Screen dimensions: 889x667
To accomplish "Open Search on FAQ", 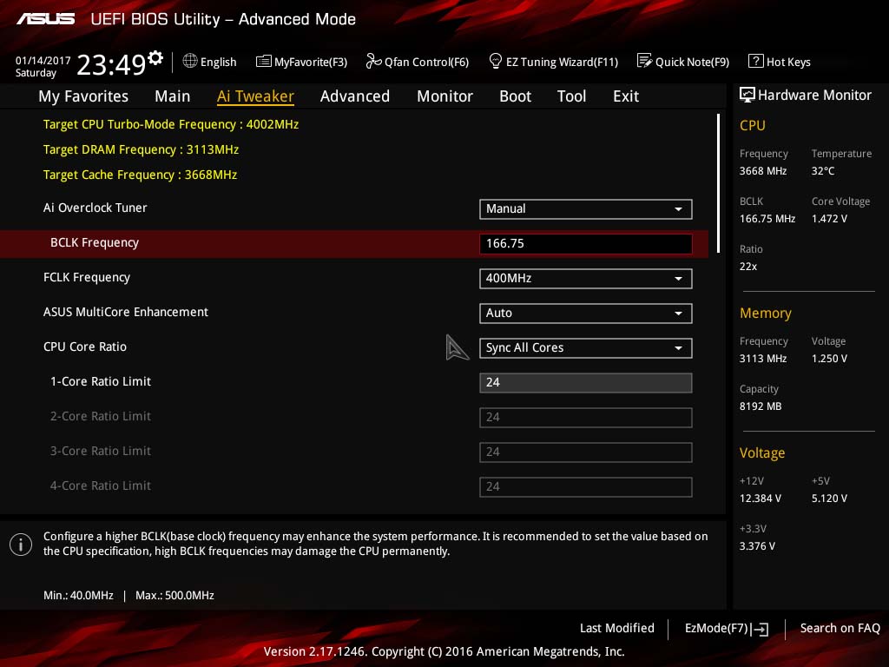I will pos(840,628).
